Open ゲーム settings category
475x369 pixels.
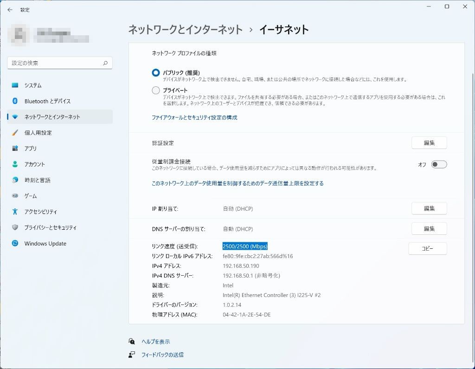(31, 196)
